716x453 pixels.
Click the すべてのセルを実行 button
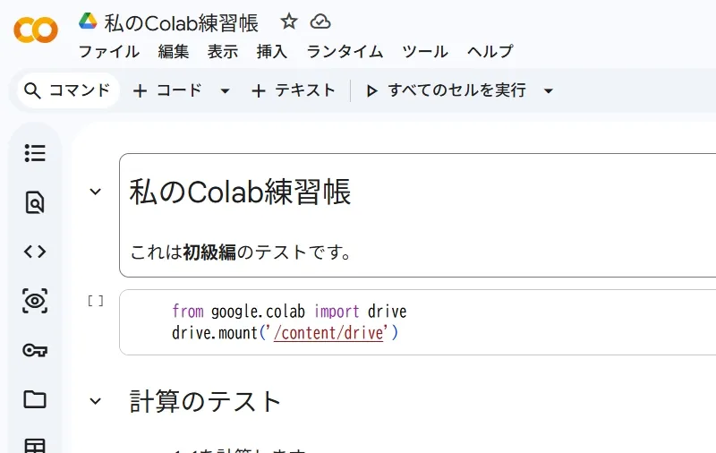[x=446, y=90]
